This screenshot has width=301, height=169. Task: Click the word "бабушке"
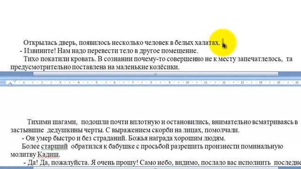[121, 146]
